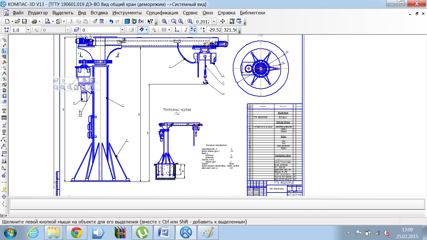Click the clock showing 13:09 in the system tray
This screenshot has width=427, height=240.
click(x=407, y=229)
